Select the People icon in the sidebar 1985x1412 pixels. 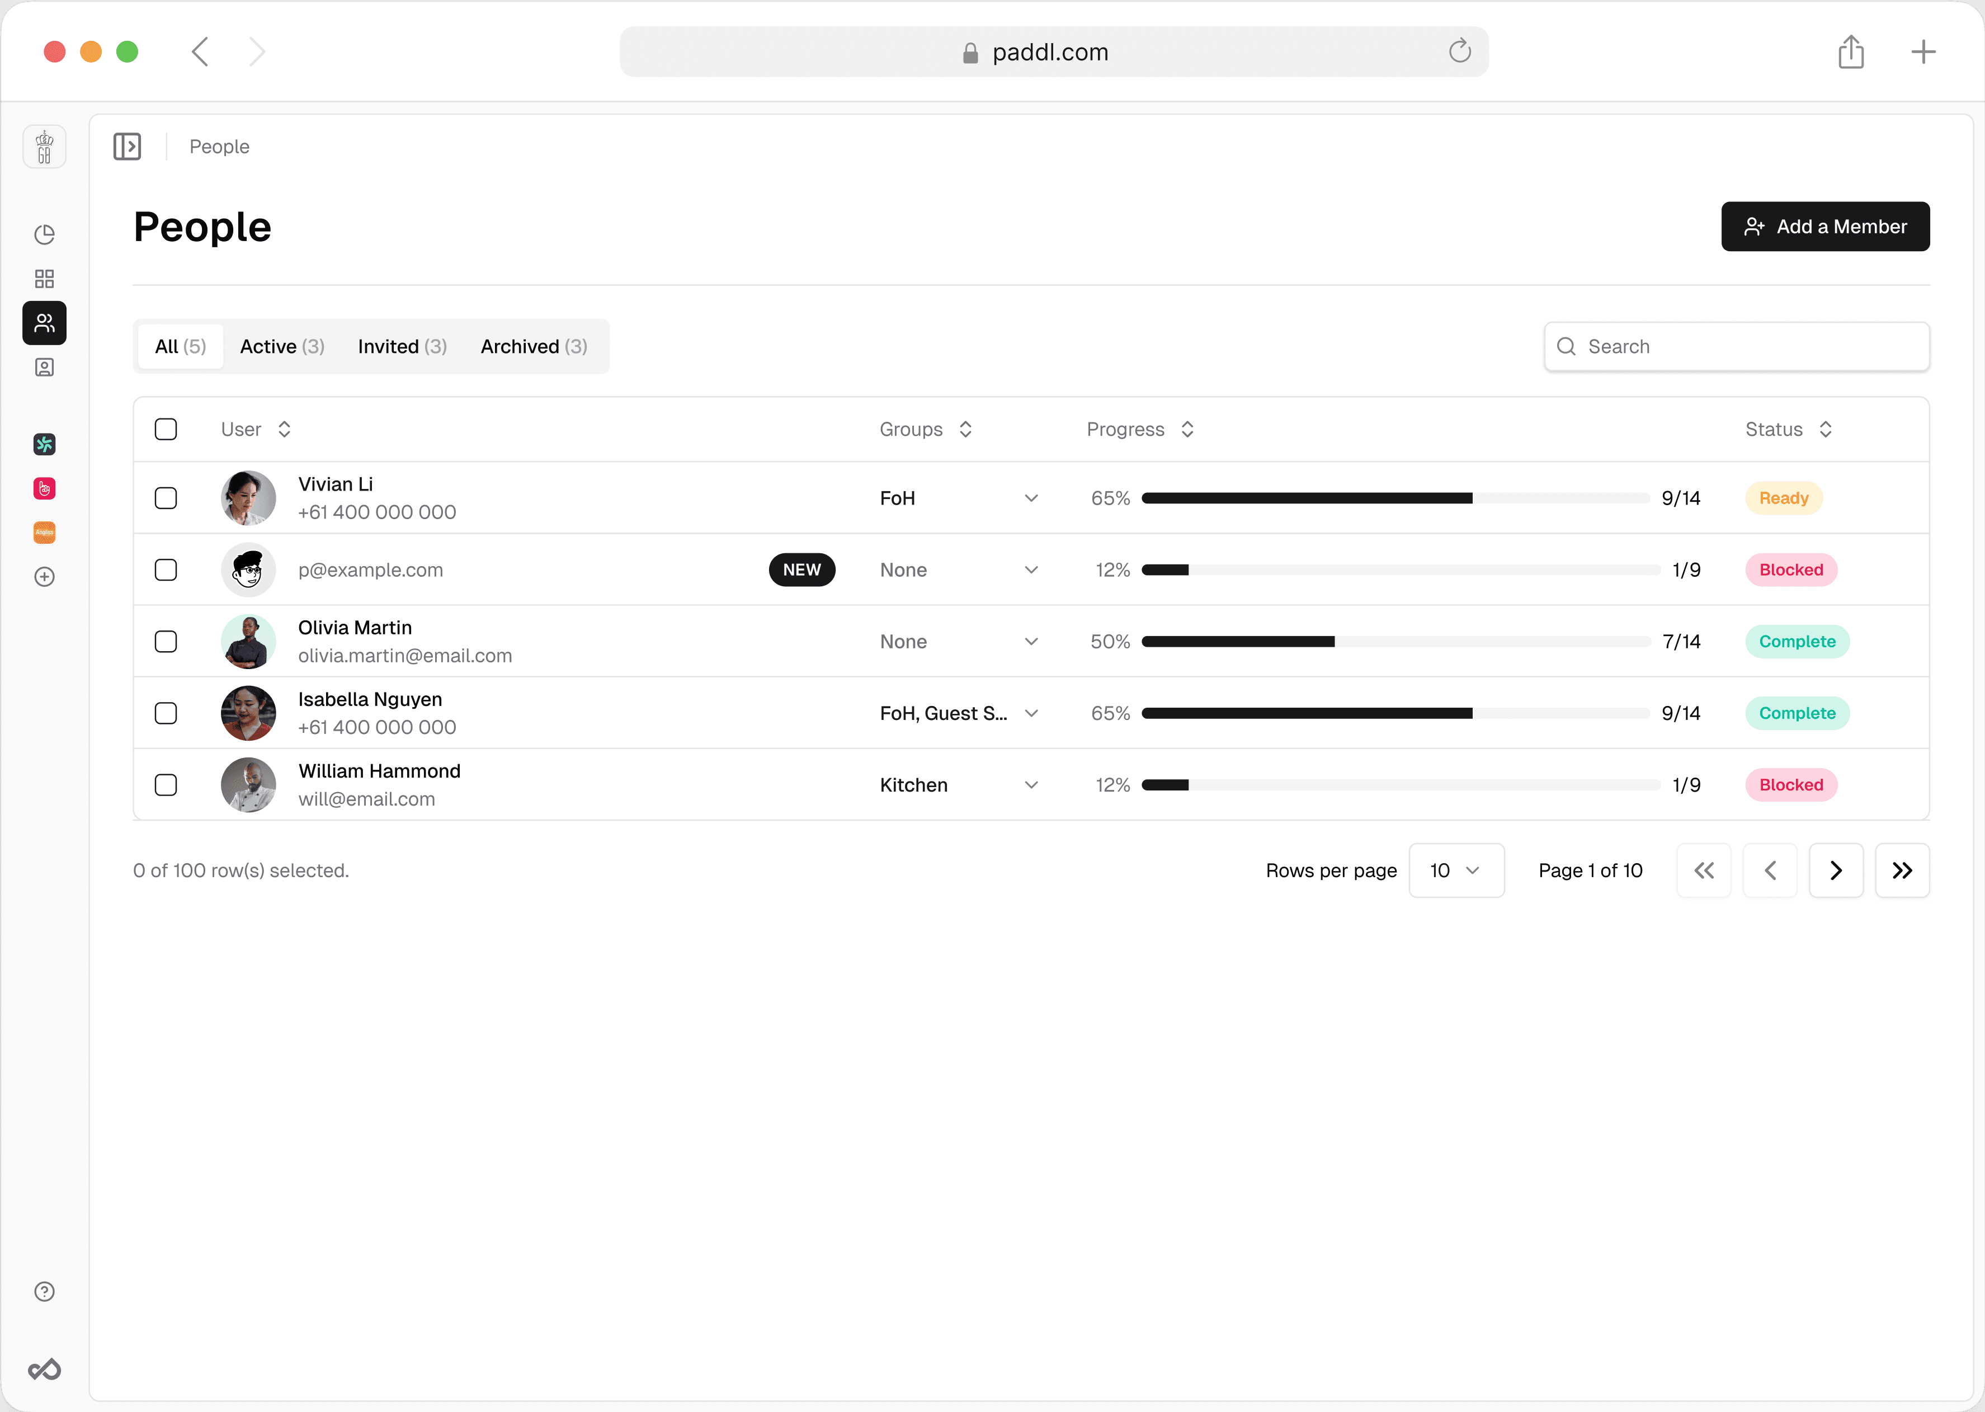(44, 323)
